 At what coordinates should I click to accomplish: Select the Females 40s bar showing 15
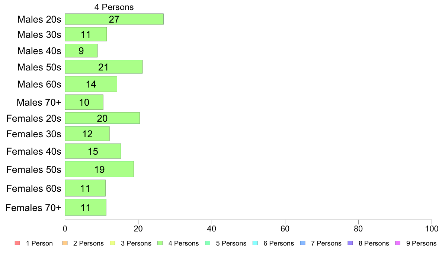pyautogui.click(x=93, y=151)
